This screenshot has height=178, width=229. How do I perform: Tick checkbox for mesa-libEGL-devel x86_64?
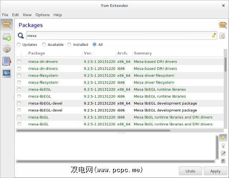coord(19,103)
